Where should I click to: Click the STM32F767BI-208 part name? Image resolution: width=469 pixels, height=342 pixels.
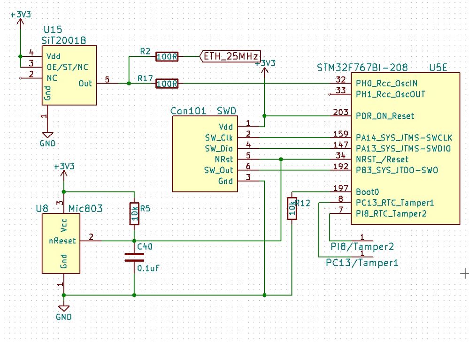[x=362, y=67]
